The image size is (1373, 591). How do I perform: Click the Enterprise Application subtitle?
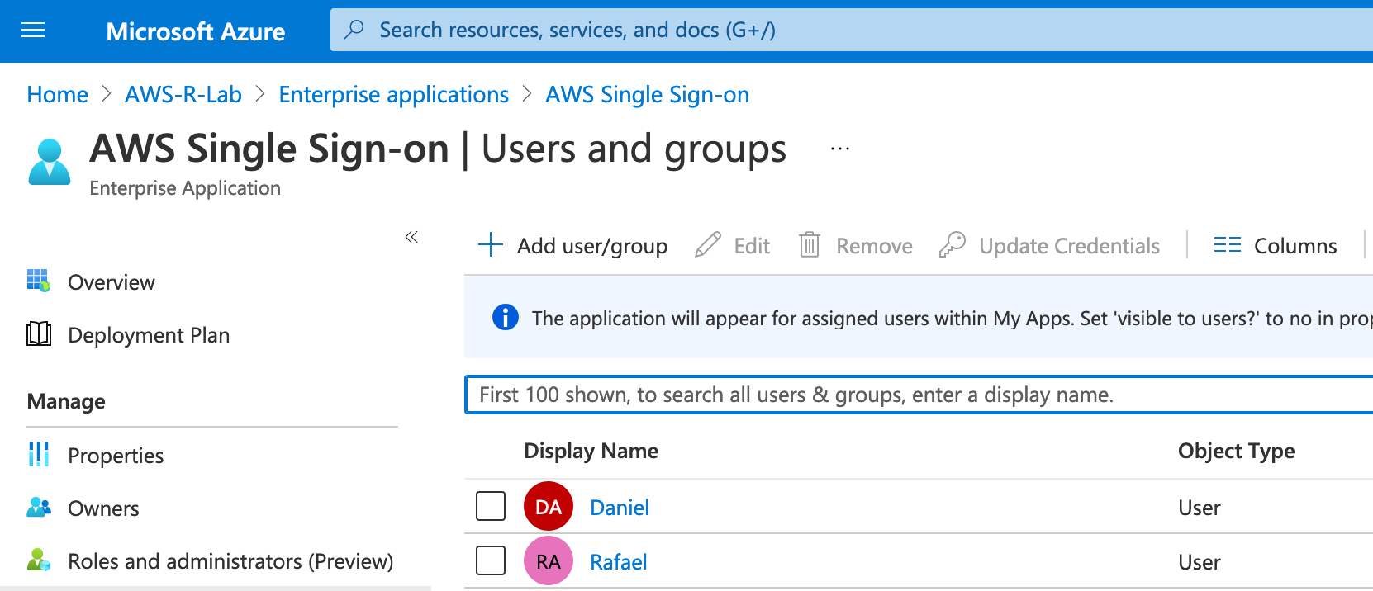tap(185, 188)
